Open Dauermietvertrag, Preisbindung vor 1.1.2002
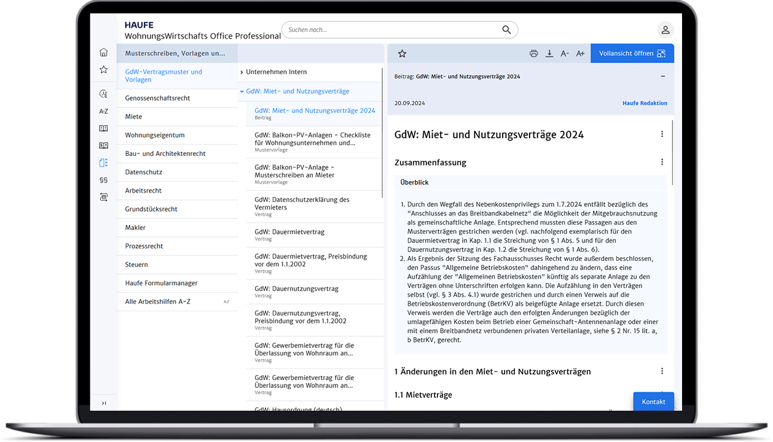The width and height of the screenshot is (773, 442). [315, 263]
